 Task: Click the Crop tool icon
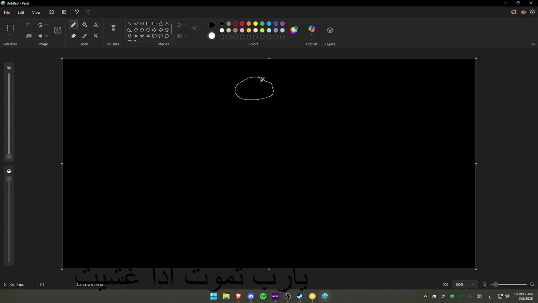coord(29,25)
